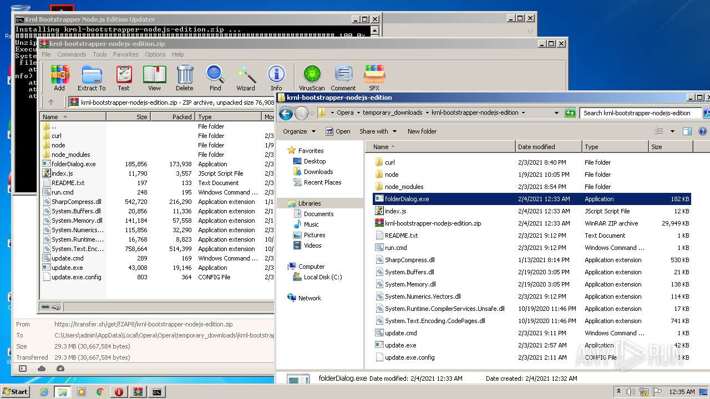Click the Opera icon in taskbar

(119, 392)
